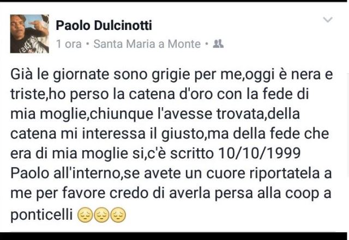Click the word 'triste' in the post
This screenshot has width=349, height=240.
pos(28,94)
